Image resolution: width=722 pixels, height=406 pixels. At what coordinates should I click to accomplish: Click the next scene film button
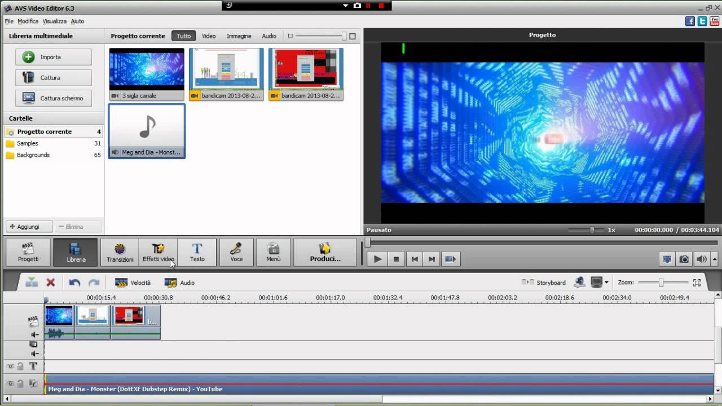[450, 259]
